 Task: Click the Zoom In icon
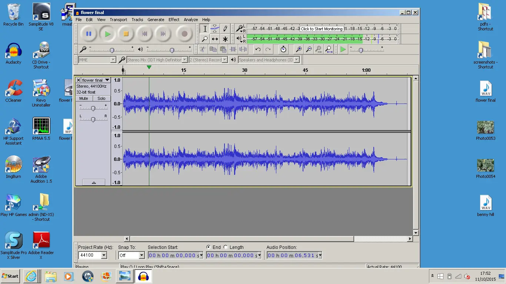coord(299,50)
